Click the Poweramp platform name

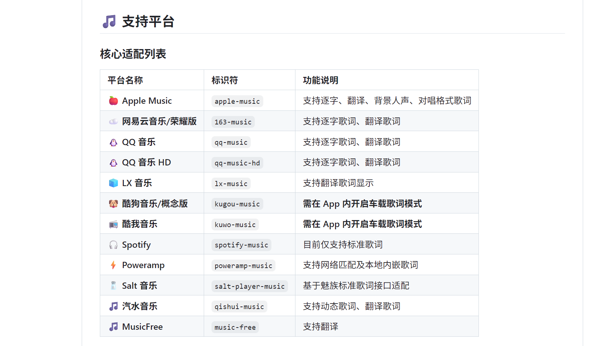click(143, 265)
